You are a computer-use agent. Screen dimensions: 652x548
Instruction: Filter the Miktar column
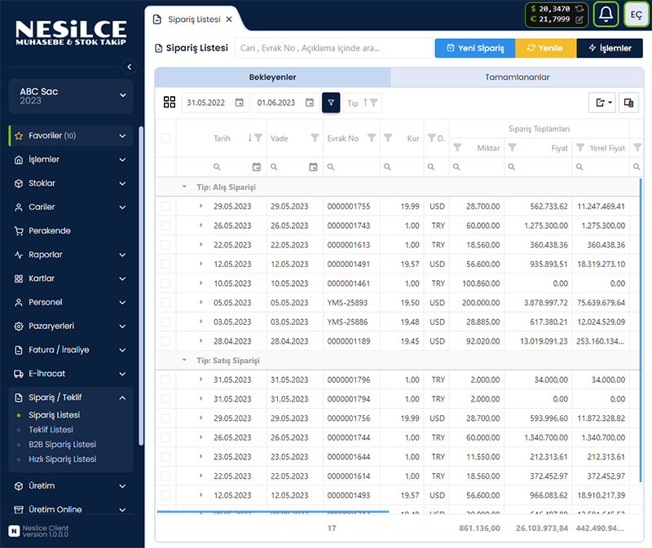click(x=457, y=147)
